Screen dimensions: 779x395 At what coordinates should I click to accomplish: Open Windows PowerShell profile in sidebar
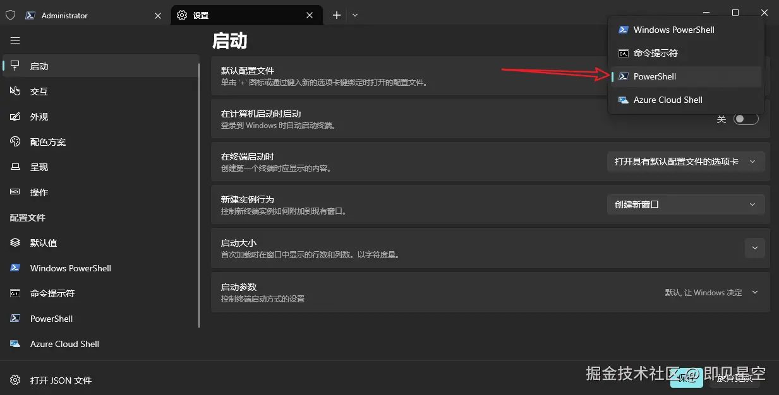101,268
